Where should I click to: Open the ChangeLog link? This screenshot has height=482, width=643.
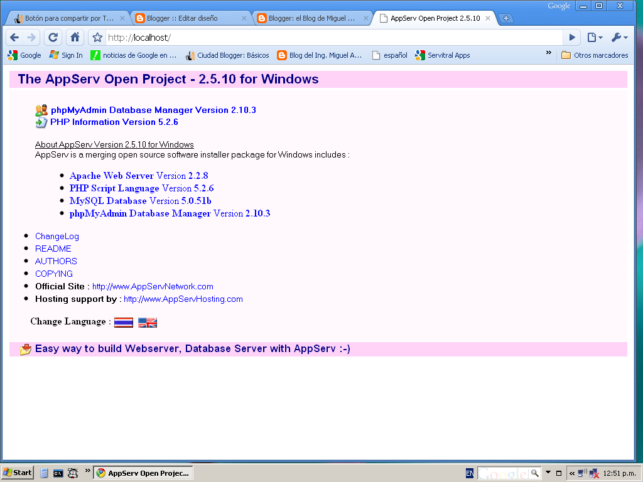[57, 236]
